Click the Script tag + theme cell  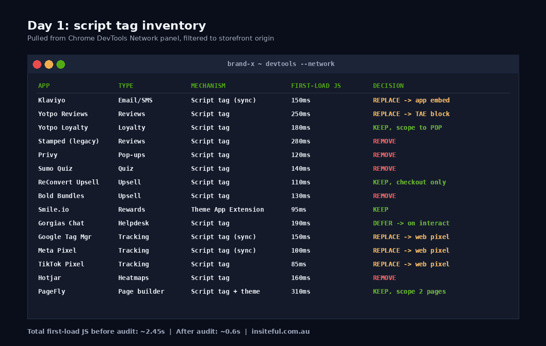pyautogui.click(x=225, y=291)
